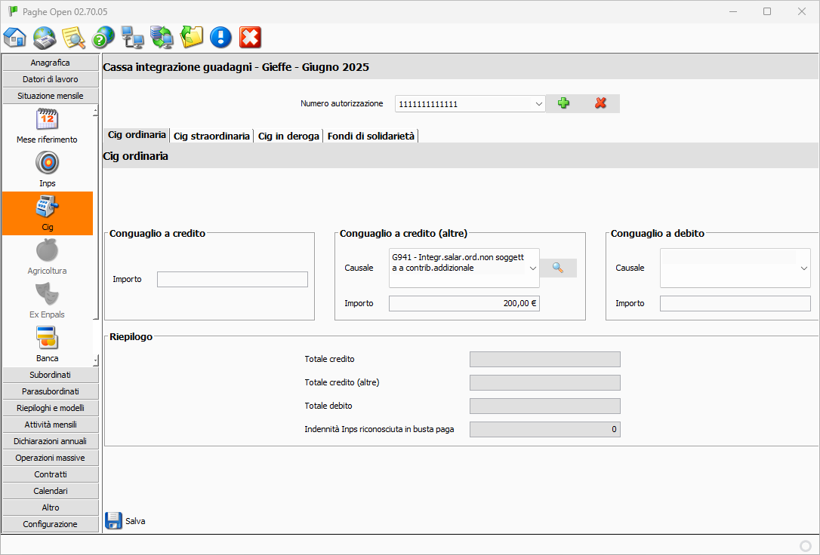Open Mese riferimento calendar icon
The width and height of the screenshot is (820, 555).
[x=48, y=120]
